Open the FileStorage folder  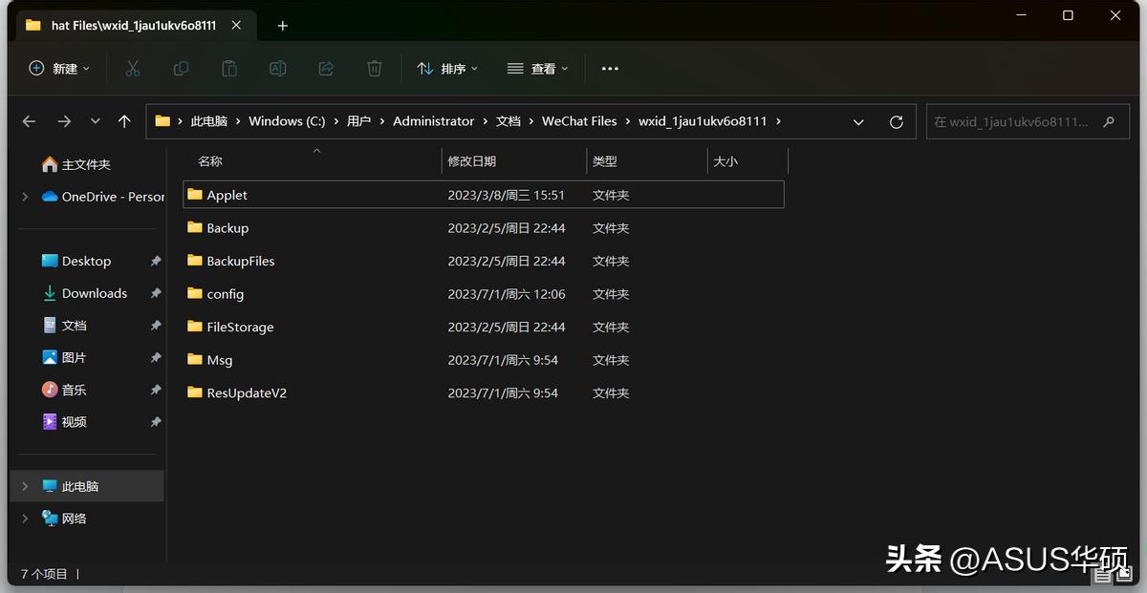click(x=240, y=327)
